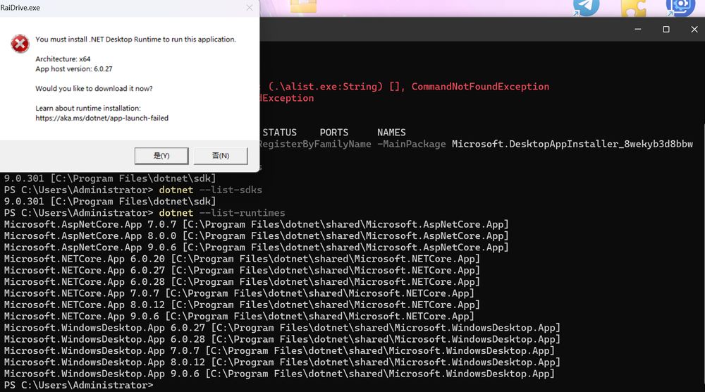Click the Microsoft.NETCore.App 7.0.7 line
This screenshot has height=392, width=705.
click(239, 293)
